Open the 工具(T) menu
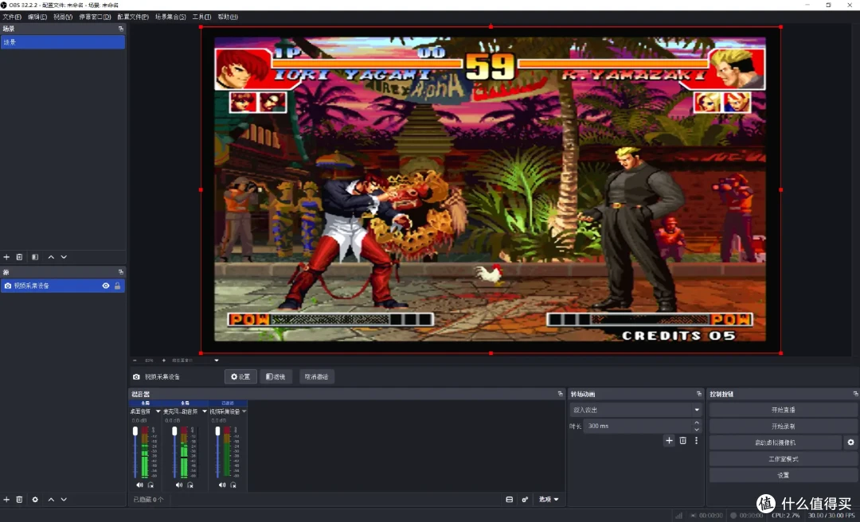Screen dimensions: 860x522 click(x=201, y=17)
